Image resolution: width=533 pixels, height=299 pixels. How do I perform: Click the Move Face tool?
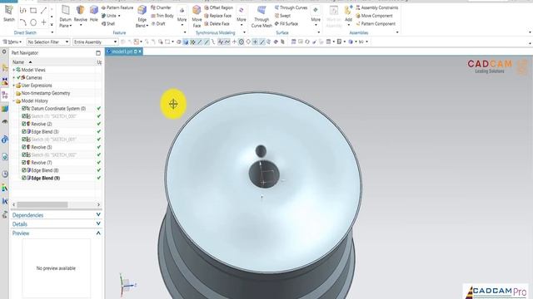197,17
